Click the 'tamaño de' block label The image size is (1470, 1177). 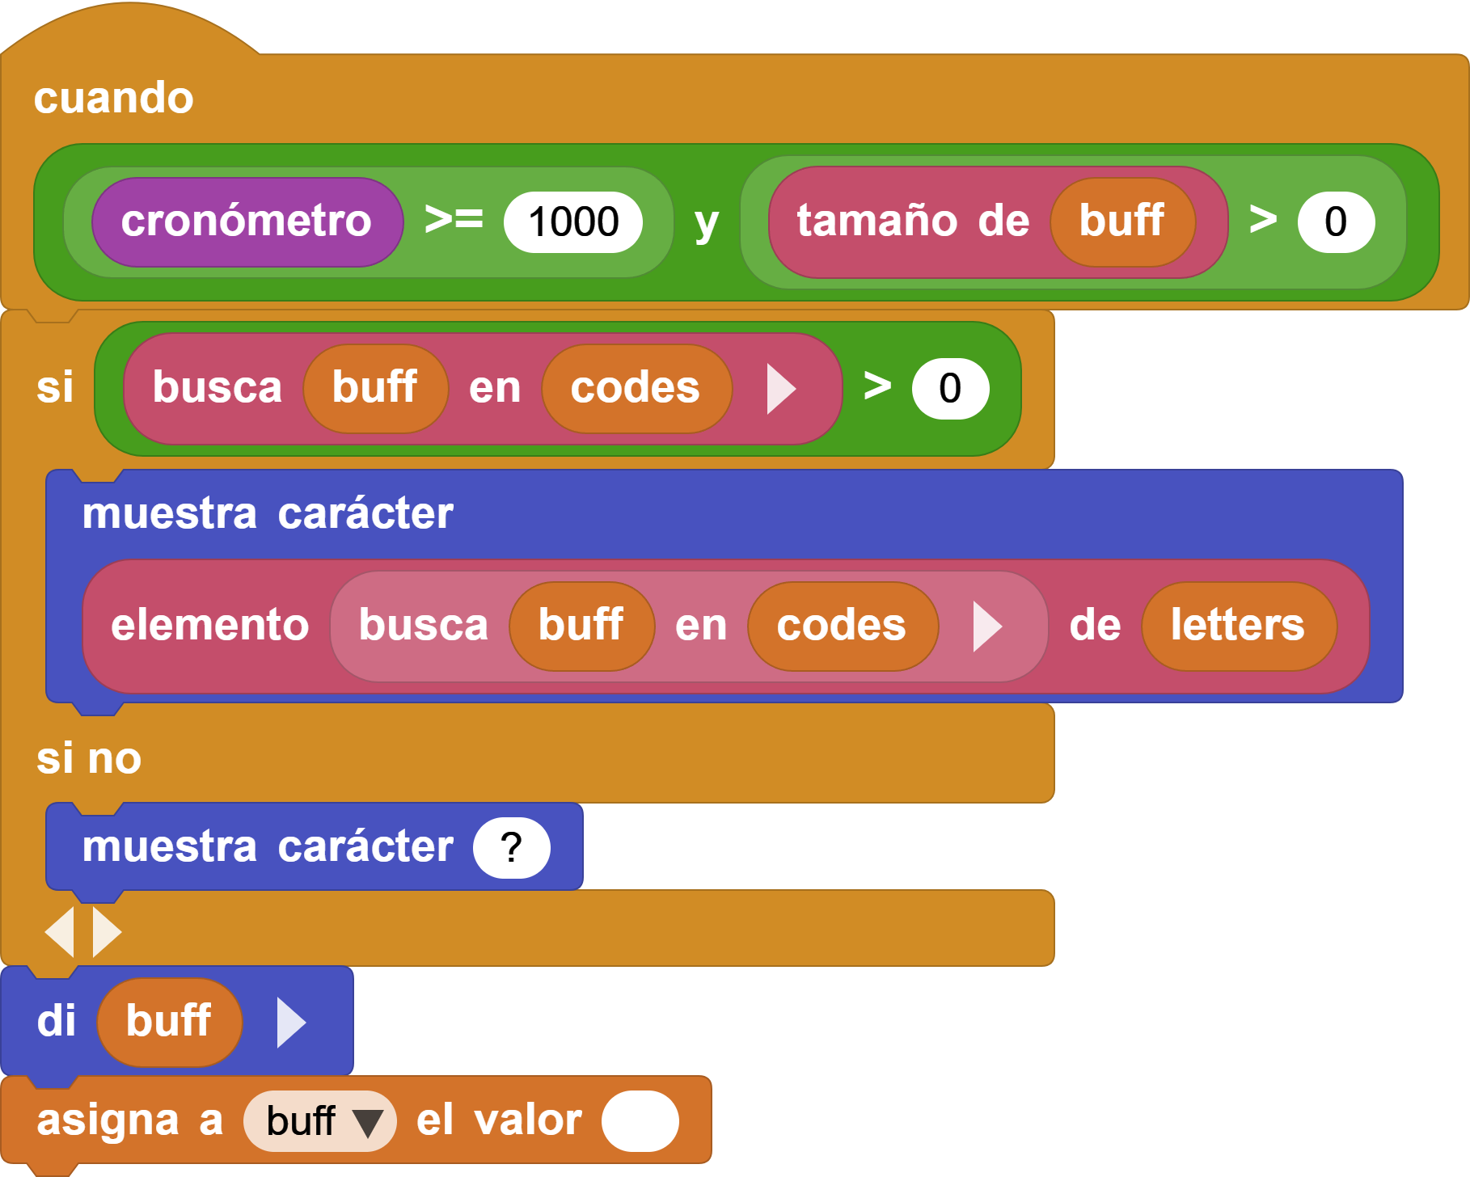pyautogui.click(x=913, y=221)
